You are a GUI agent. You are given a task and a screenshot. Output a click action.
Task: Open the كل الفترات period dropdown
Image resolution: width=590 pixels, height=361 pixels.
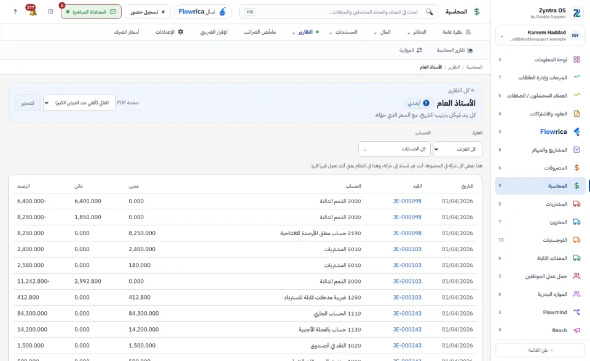(457, 149)
